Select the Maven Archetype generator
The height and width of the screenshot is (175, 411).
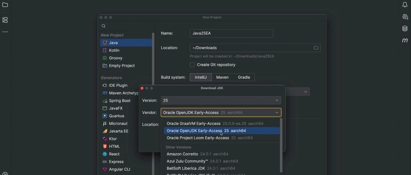coord(120,93)
